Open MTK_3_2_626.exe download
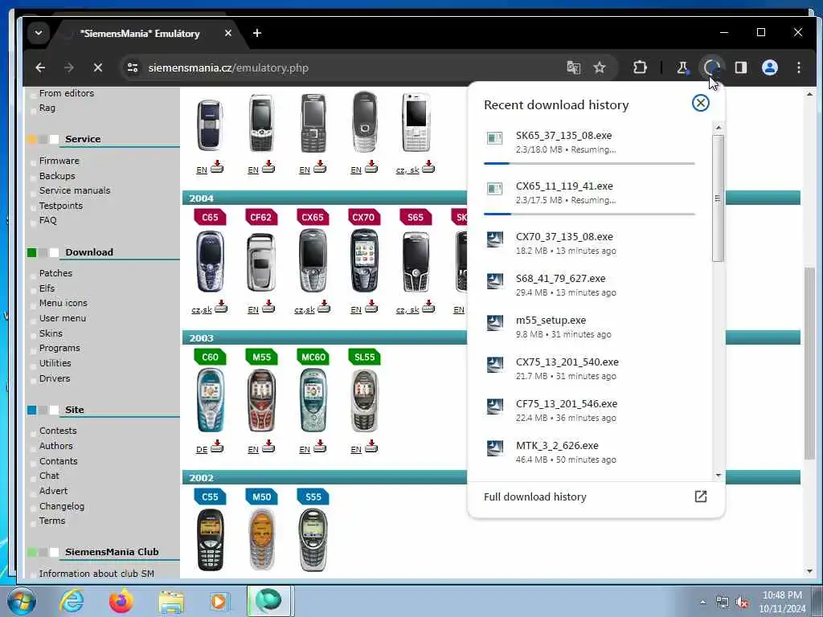Image resolution: width=823 pixels, height=617 pixels. (589, 452)
